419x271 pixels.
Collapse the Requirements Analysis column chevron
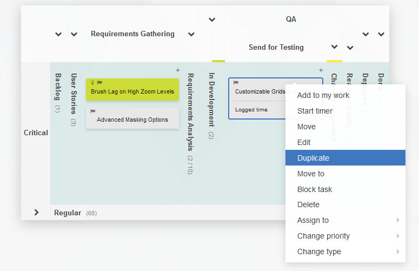[x=191, y=34]
